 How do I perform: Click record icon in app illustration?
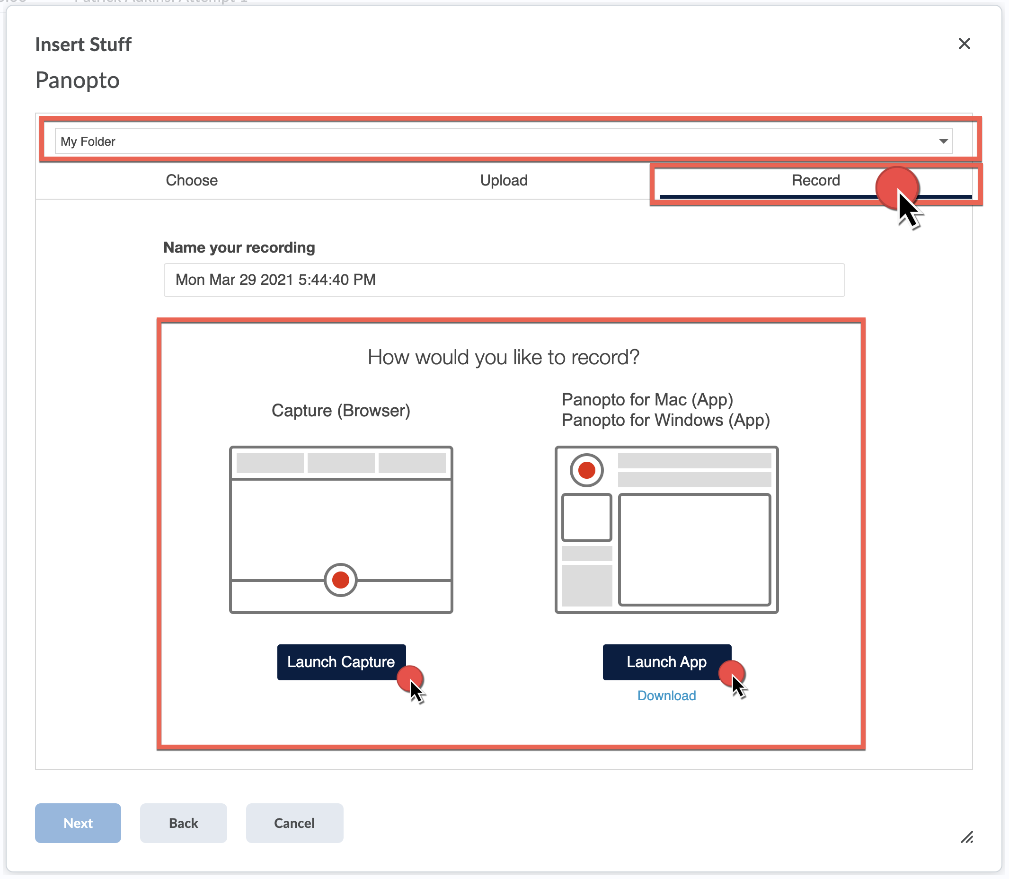click(586, 470)
